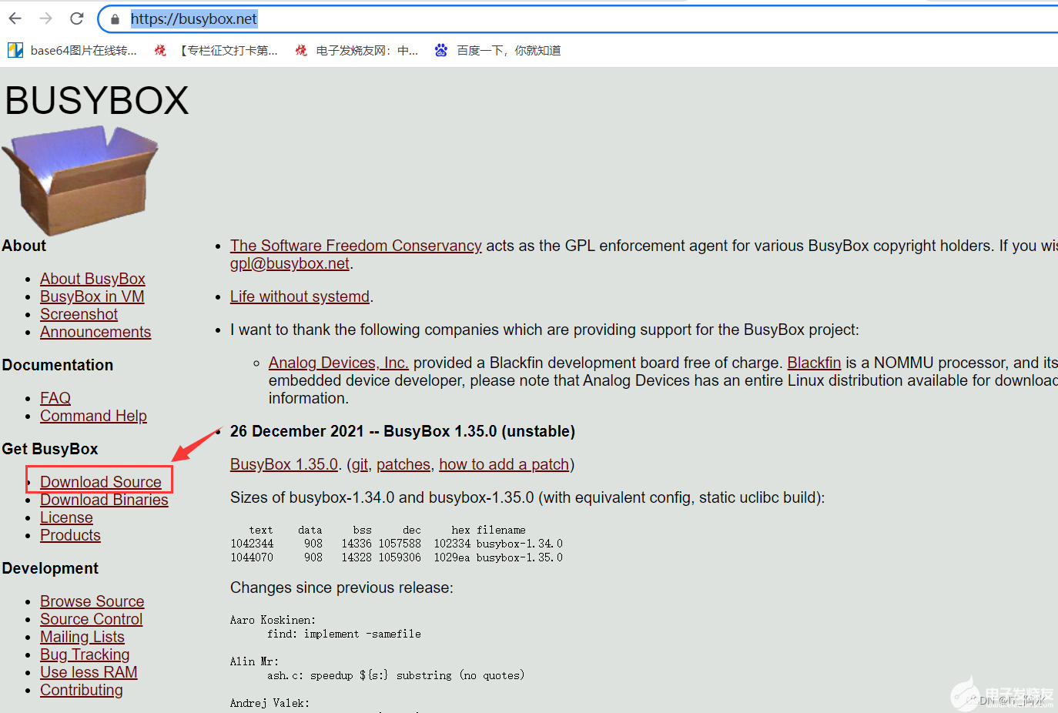Open the FAQ link
Image resolution: width=1058 pixels, height=713 pixels.
point(55,398)
